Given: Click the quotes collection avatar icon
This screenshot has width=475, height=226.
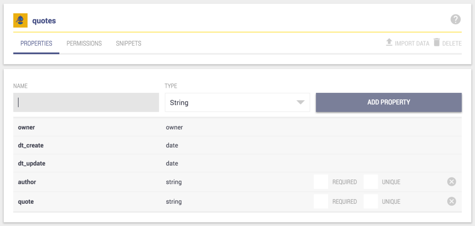Looking at the screenshot, I should (x=20, y=20).
